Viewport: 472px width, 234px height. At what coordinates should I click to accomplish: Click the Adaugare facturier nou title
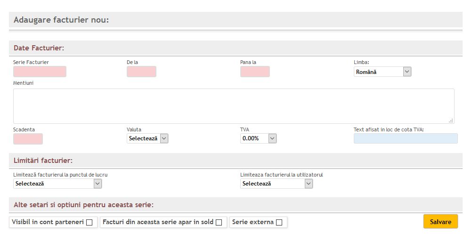tap(61, 20)
